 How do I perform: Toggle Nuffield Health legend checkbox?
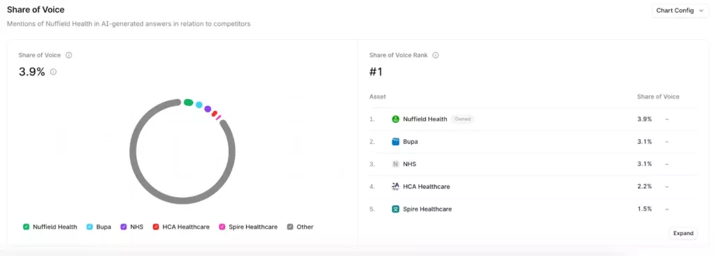[26, 227]
